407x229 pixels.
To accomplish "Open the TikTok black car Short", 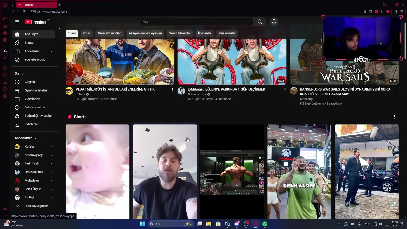I will (367, 171).
